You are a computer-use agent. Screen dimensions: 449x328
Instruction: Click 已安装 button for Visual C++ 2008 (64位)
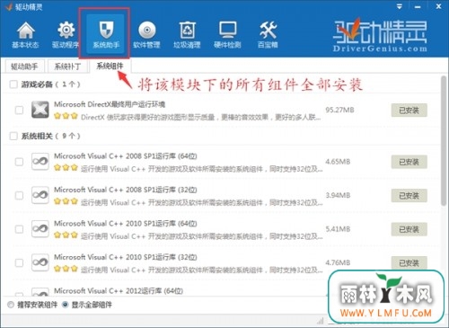coord(409,162)
